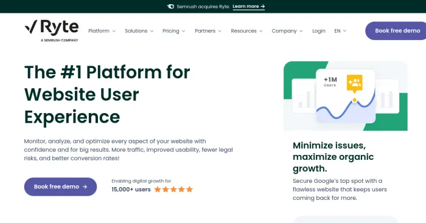Image resolution: width=426 pixels, height=223 pixels.
Task: Click the five-star rating icons
Action: (173, 190)
